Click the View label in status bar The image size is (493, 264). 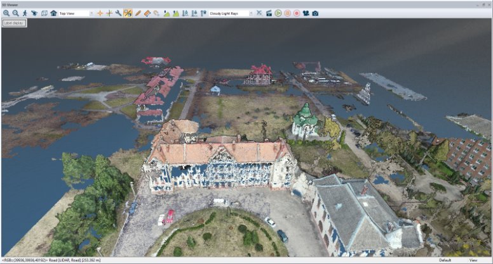click(x=473, y=260)
